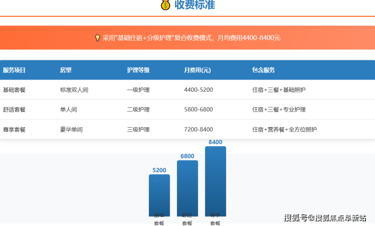Screen dimensions: 375x226
Task: Click the tallest chart bar labeled 8400
Action: pyautogui.click(x=215, y=181)
